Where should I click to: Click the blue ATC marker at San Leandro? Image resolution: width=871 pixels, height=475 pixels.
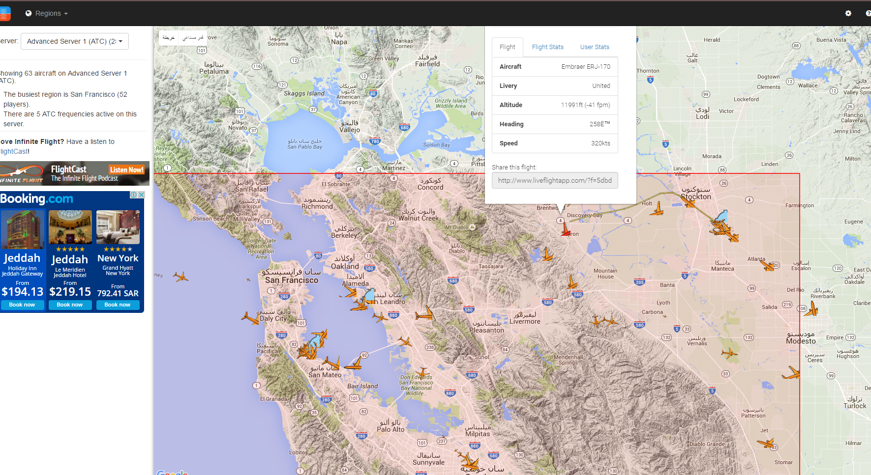370,295
